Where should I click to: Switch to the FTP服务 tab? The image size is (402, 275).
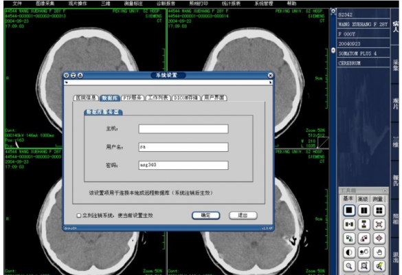133,98
